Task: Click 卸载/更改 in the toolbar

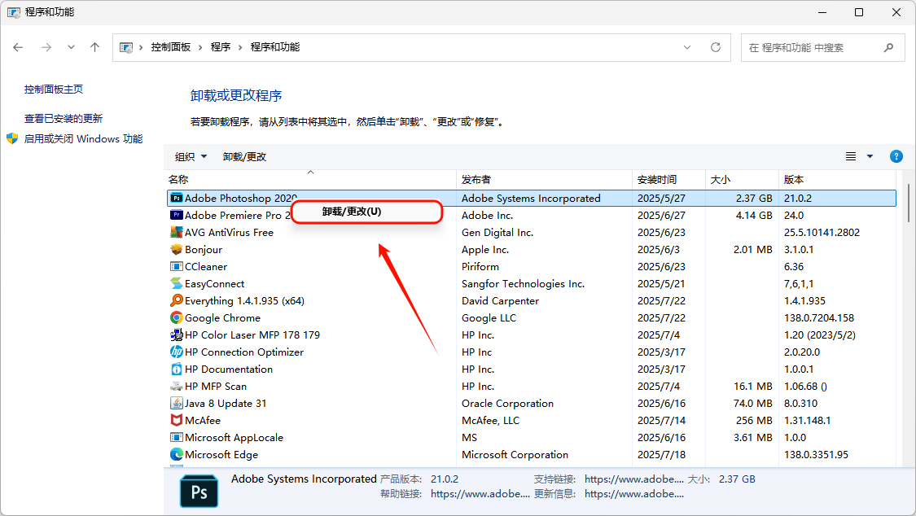Action: (x=244, y=156)
